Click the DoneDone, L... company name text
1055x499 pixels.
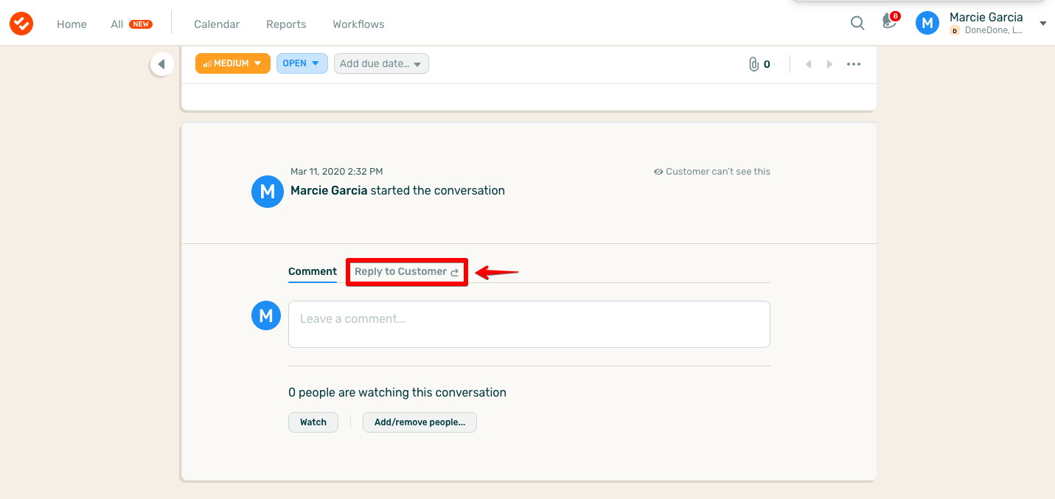click(993, 31)
